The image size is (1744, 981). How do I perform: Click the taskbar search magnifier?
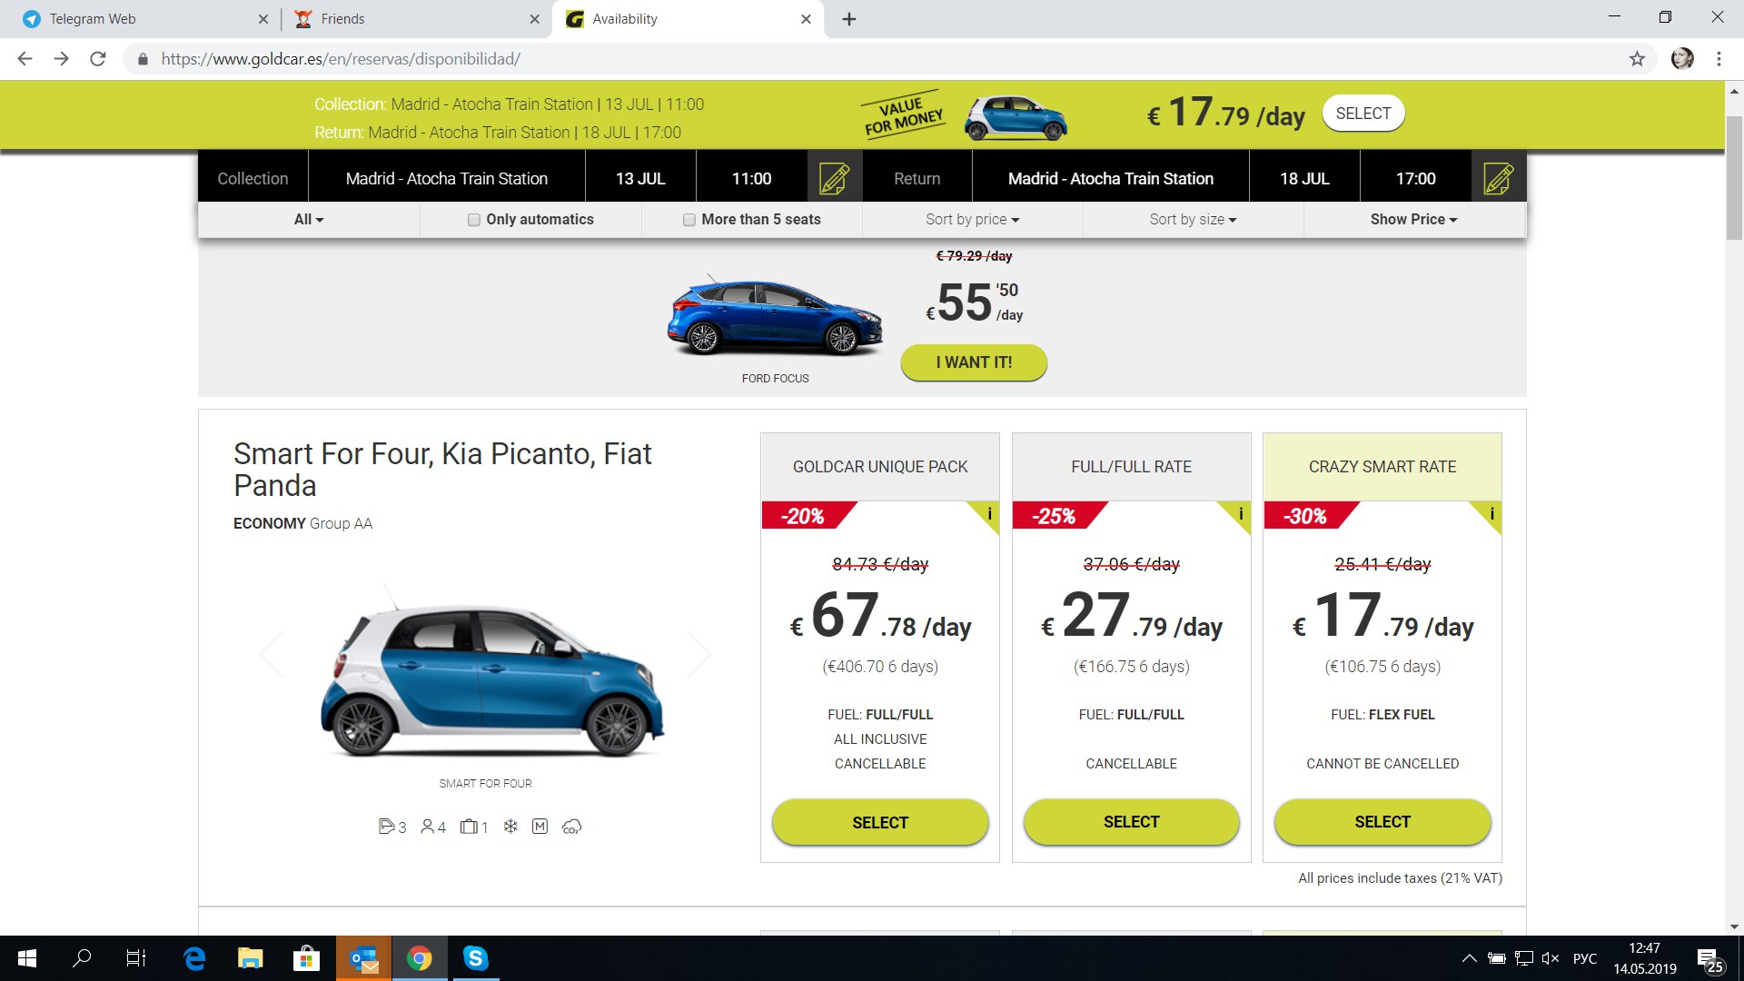click(x=82, y=958)
